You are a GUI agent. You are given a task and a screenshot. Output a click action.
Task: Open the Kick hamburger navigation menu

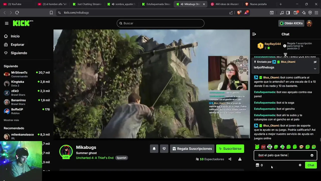point(7,23)
